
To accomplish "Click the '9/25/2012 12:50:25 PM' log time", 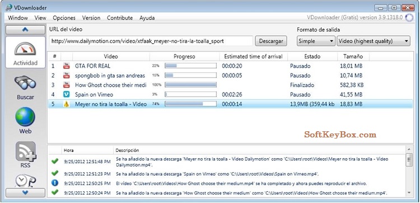I will tap(87, 183).
